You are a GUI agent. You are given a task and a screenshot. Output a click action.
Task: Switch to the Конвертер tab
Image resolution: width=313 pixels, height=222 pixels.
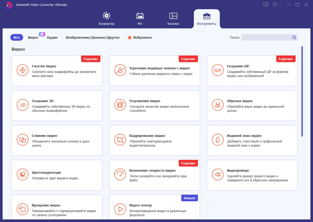click(106, 19)
